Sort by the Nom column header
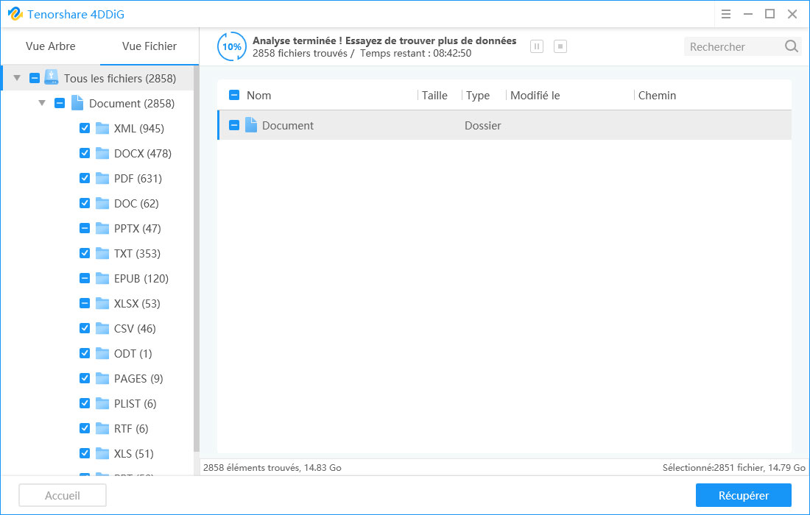This screenshot has width=810, height=515. pyautogui.click(x=258, y=96)
